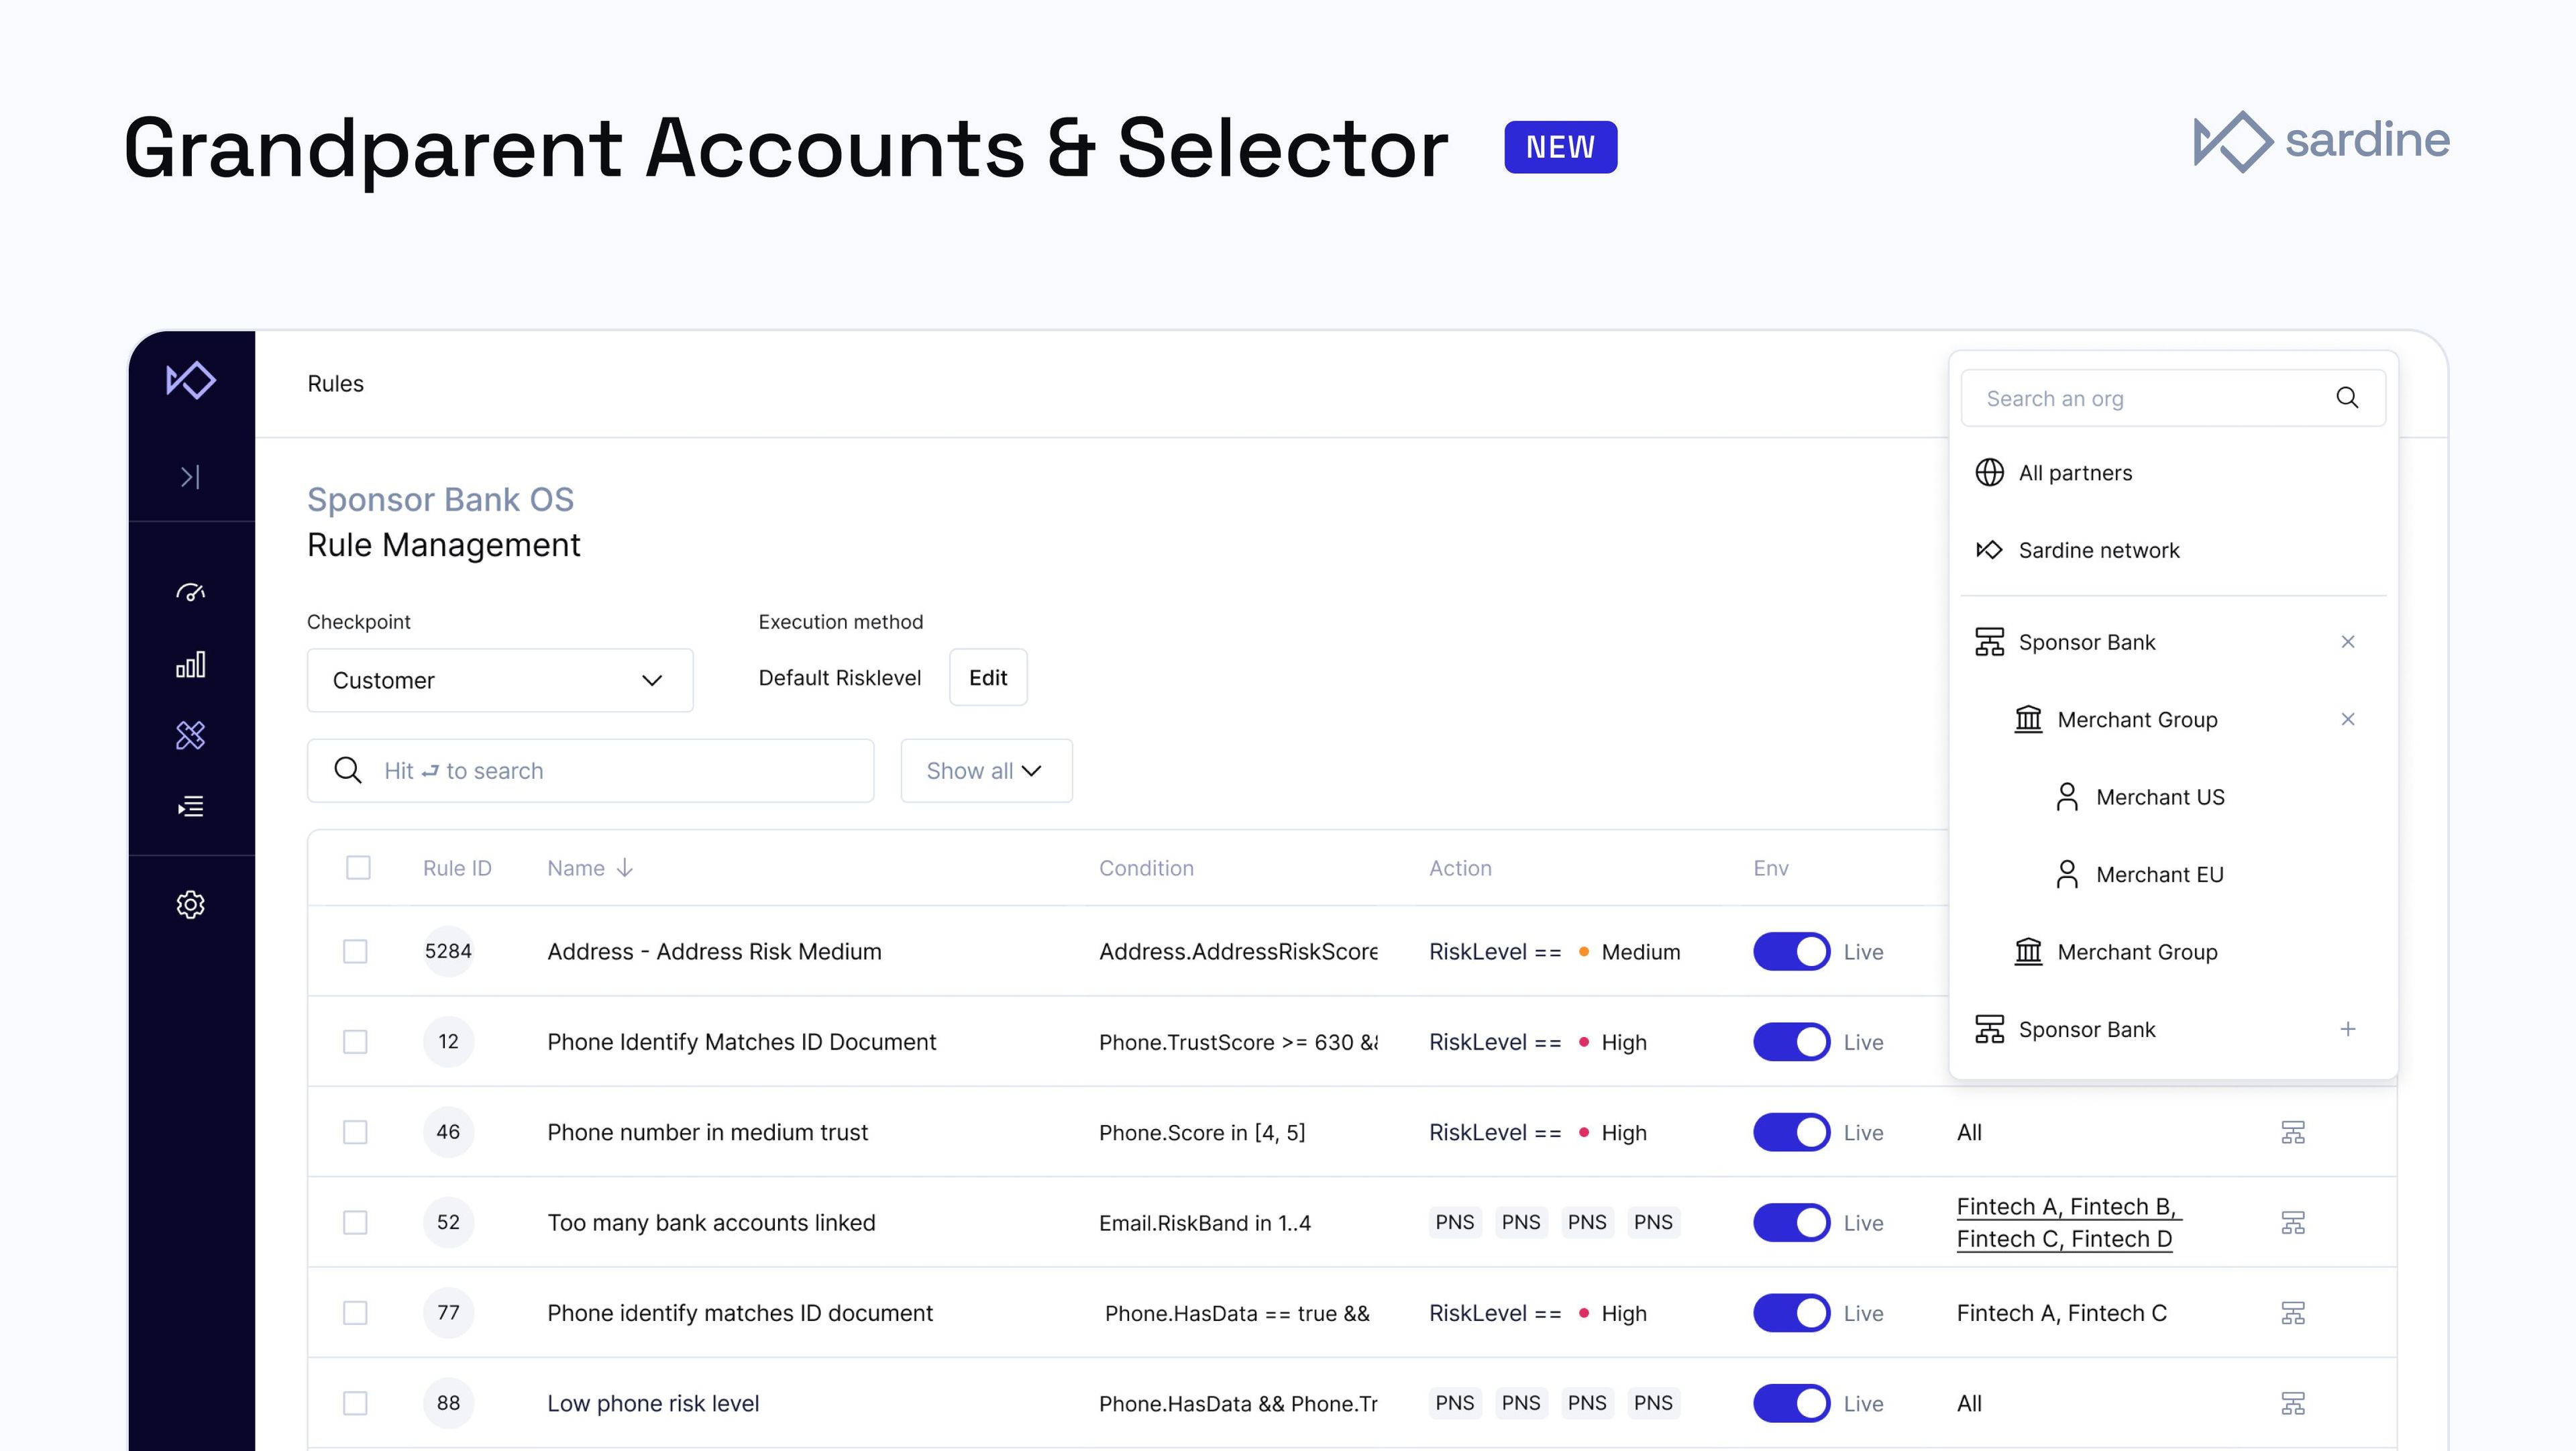Viewport: 2576px width, 1451px height.
Task: Click the Sardine network logo icon
Action: point(1989,550)
